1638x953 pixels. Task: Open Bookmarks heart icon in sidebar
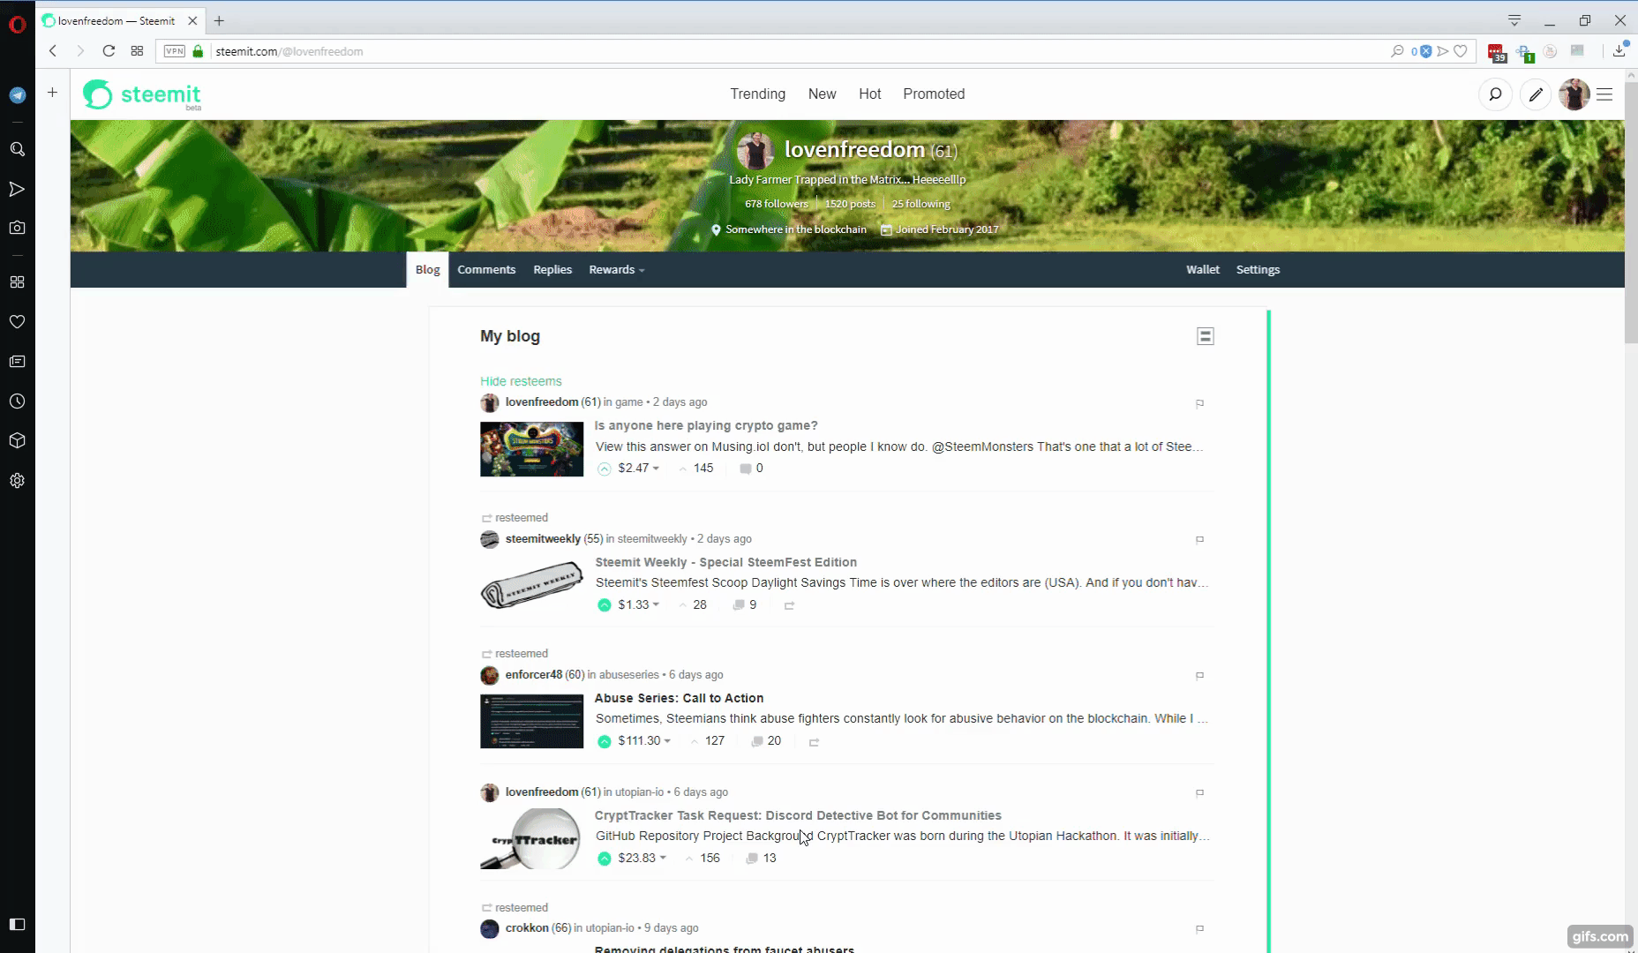tap(18, 322)
